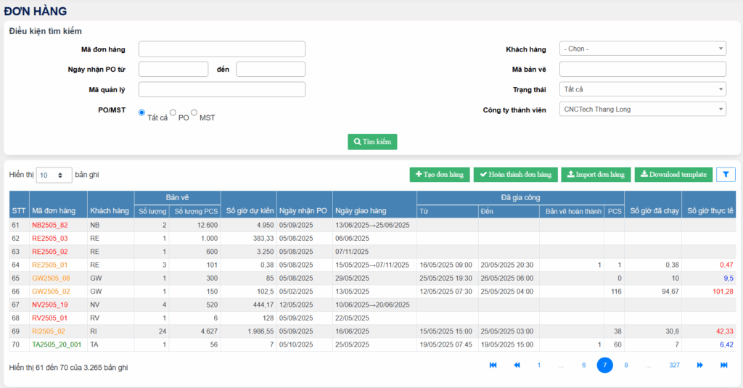Click Import đơn hàng button
Image resolution: width=743 pixels, height=388 pixels.
click(596, 175)
